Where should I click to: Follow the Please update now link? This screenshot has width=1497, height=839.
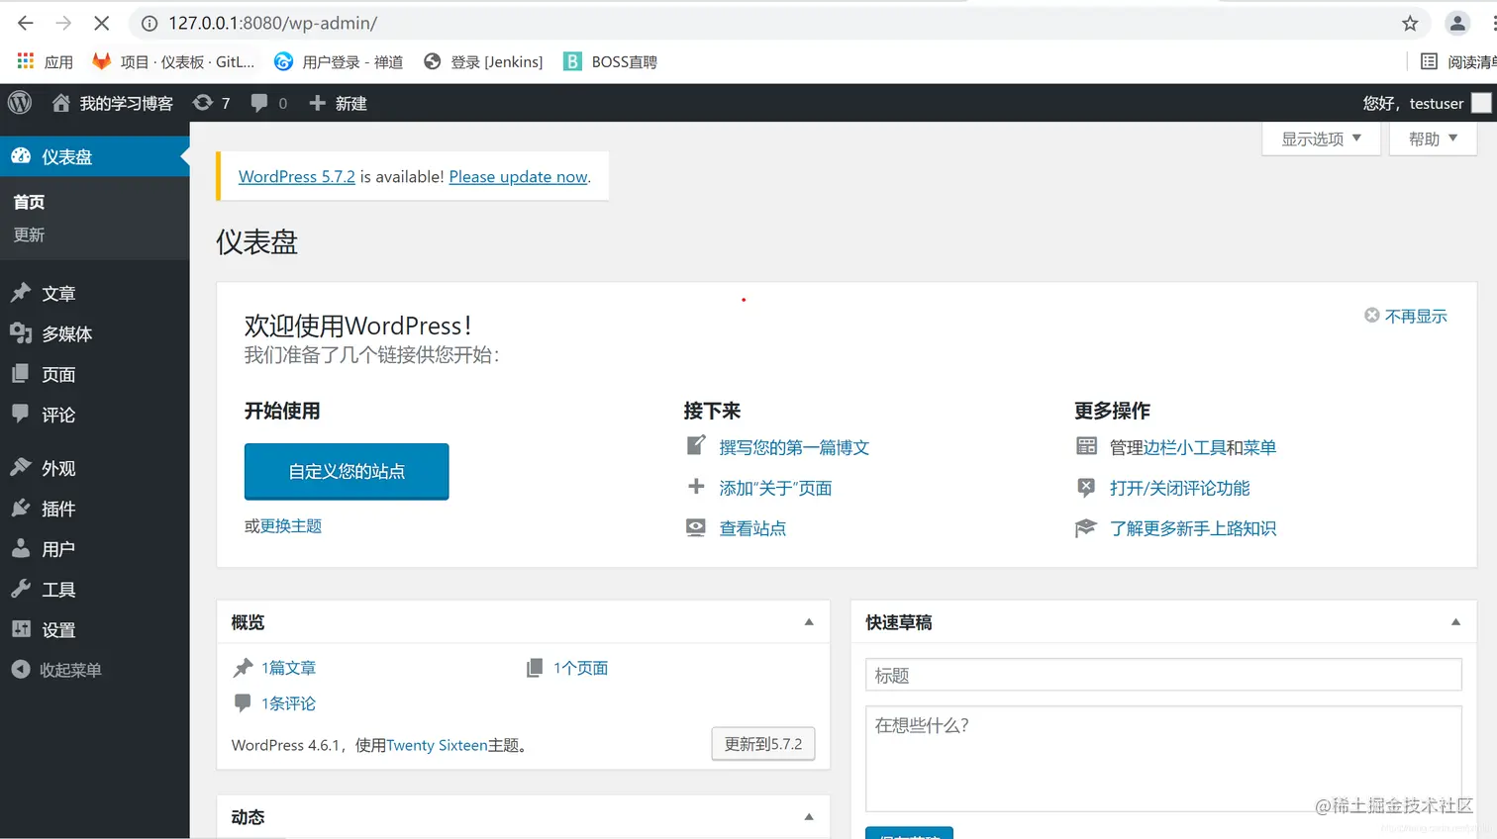click(518, 176)
